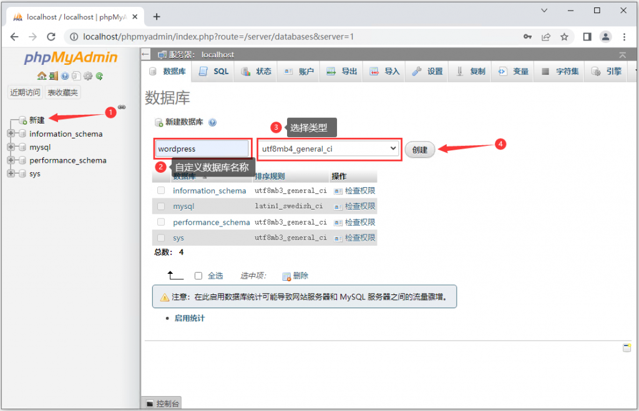The height and width of the screenshot is (411, 639).
Task: Click the 删除 trash icon below database list
Action: click(x=286, y=275)
